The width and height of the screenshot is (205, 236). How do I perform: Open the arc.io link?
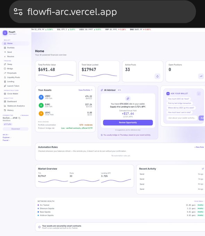click(6, 135)
